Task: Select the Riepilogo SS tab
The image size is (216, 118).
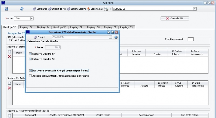Action: click(x=126, y=27)
